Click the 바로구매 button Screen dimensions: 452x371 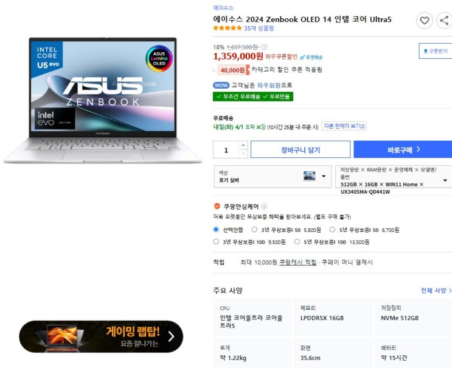403,149
